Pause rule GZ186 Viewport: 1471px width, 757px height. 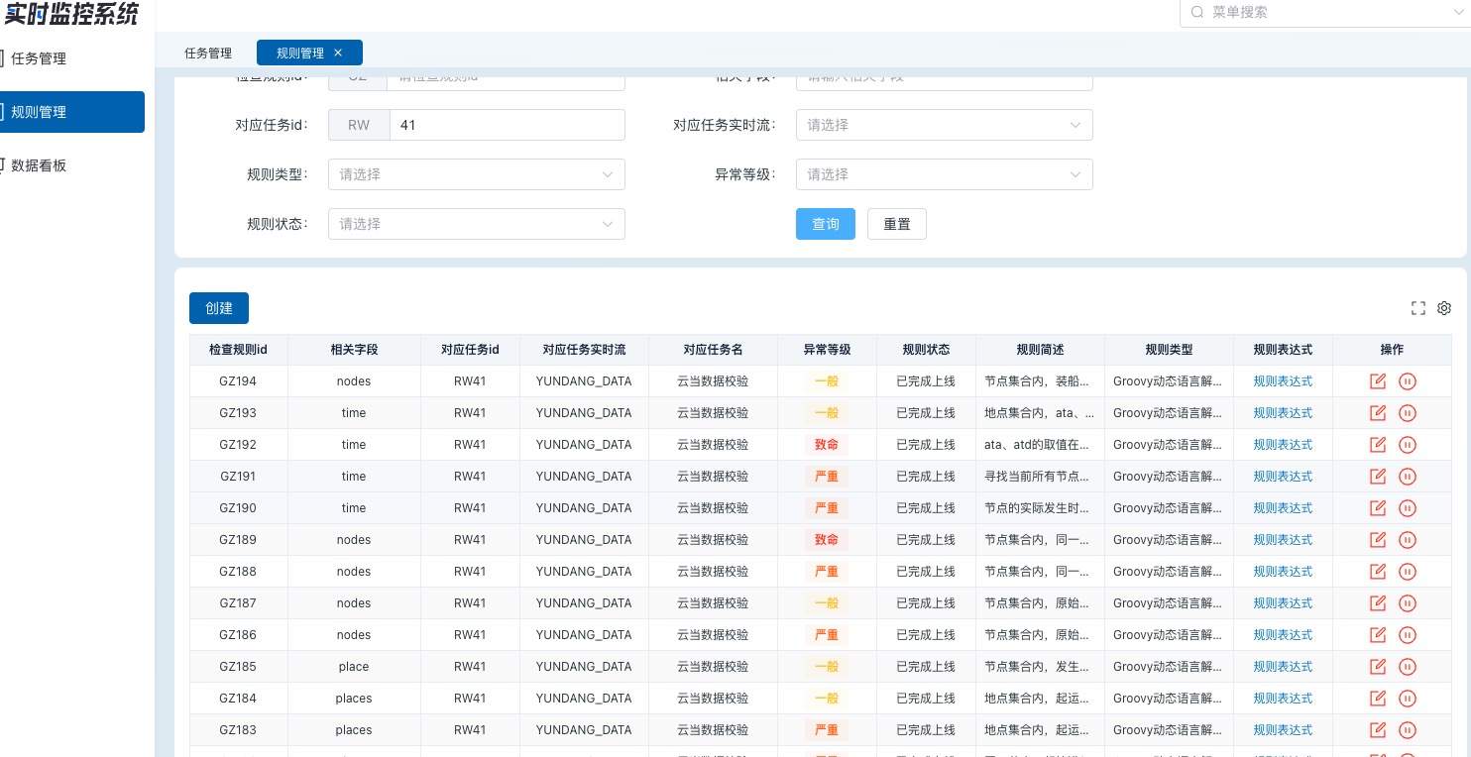coord(1407,635)
